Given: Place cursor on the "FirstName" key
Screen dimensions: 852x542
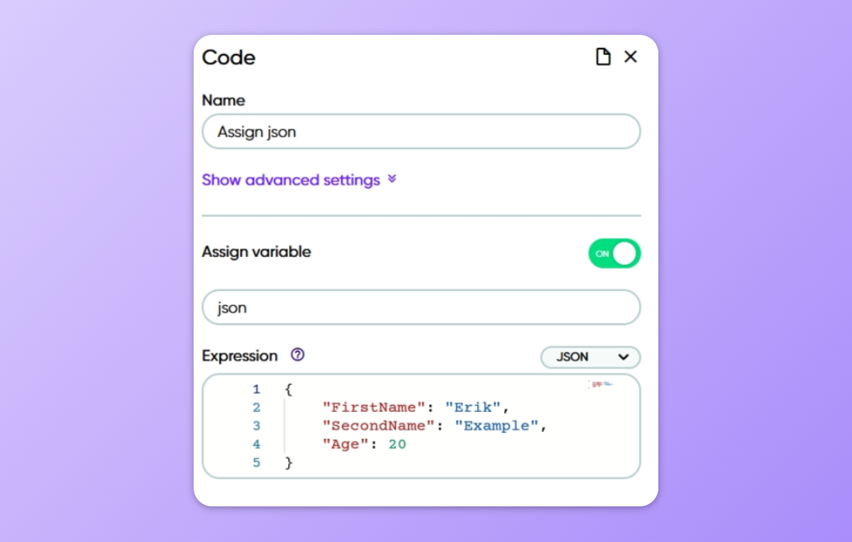Looking at the screenshot, I should tap(371, 408).
